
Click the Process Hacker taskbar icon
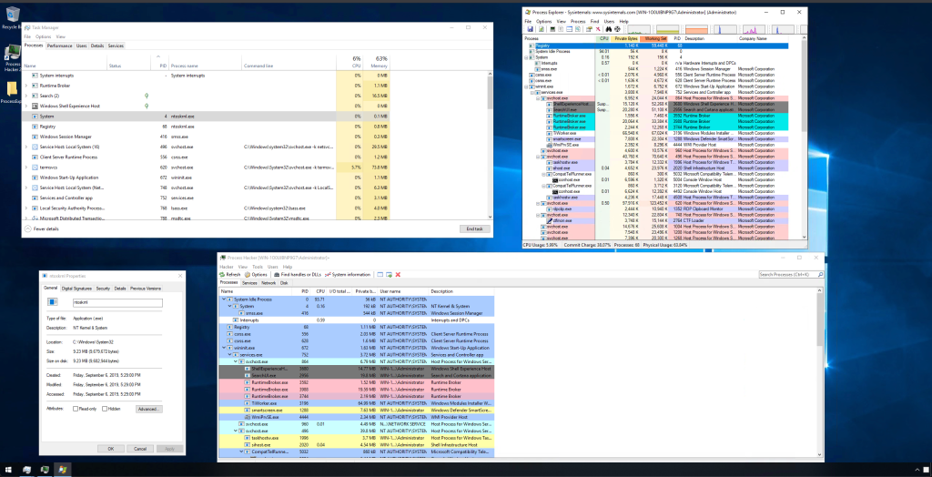tap(45, 470)
